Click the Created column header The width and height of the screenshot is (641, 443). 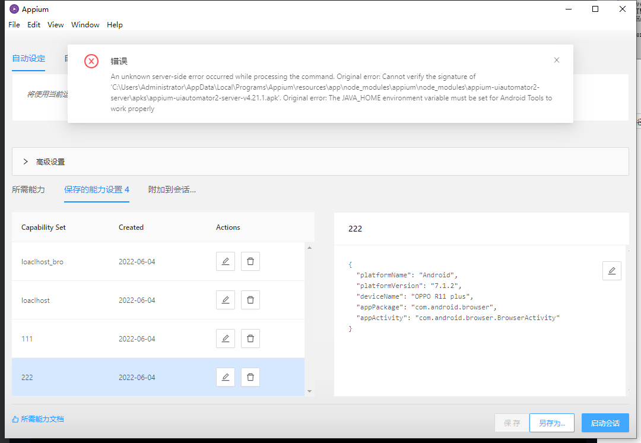[131, 227]
